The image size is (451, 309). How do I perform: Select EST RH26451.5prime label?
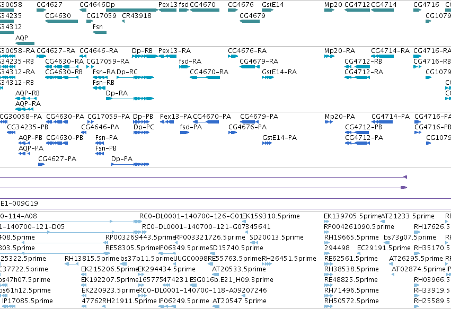[289, 259]
